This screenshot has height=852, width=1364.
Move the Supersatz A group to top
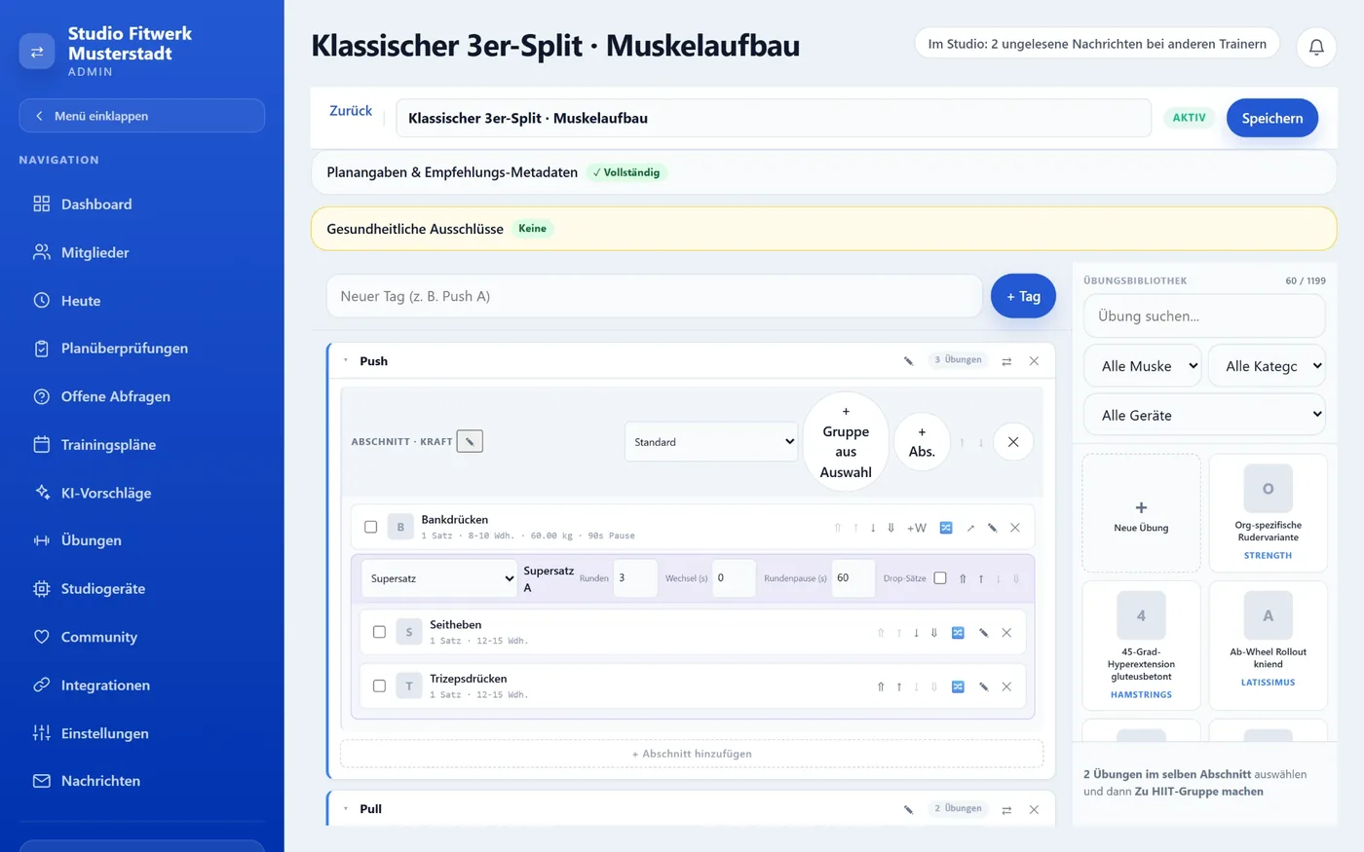[963, 578]
